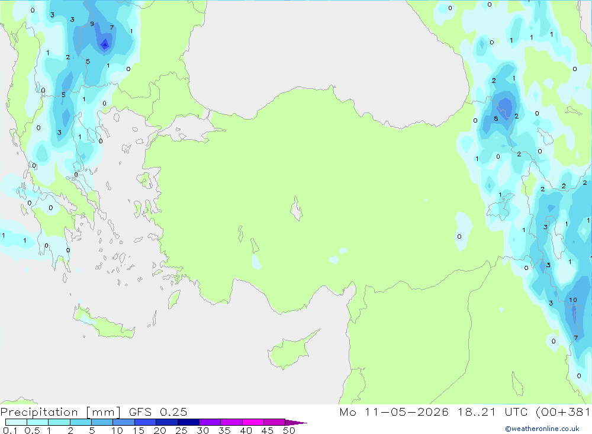Select the 15–20 mm legend color swatch

pyautogui.click(x=146, y=422)
